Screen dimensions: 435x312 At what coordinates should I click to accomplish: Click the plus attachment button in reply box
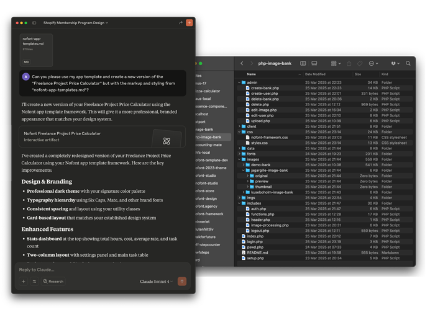click(x=24, y=281)
